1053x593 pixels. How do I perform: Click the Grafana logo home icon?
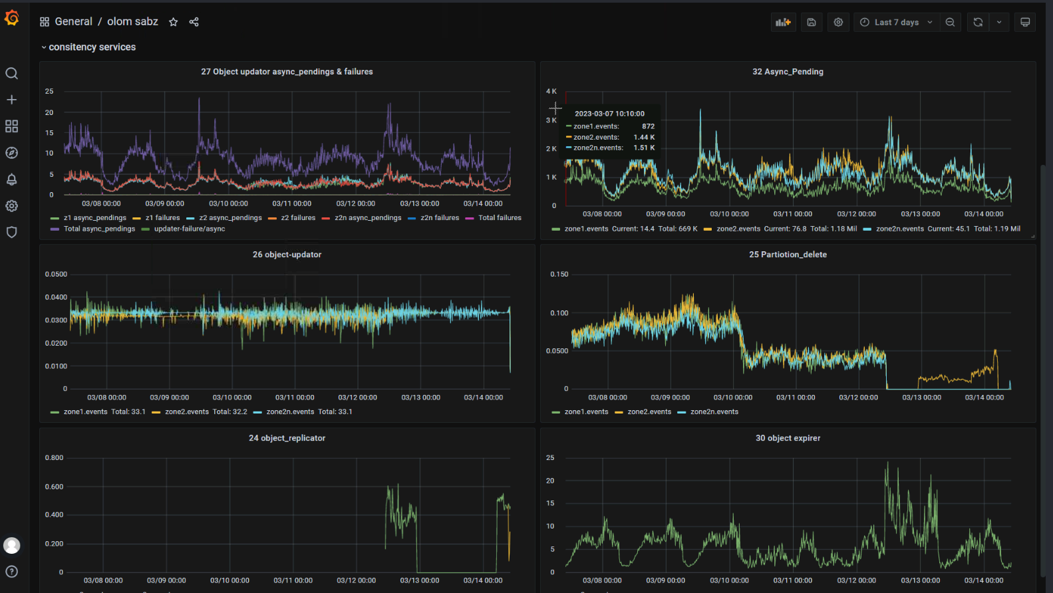point(12,19)
